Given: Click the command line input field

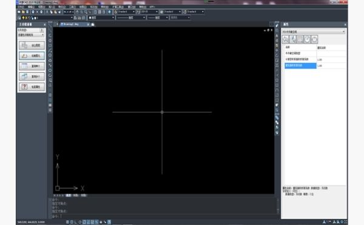Looking at the screenshot, I should [163, 216].
